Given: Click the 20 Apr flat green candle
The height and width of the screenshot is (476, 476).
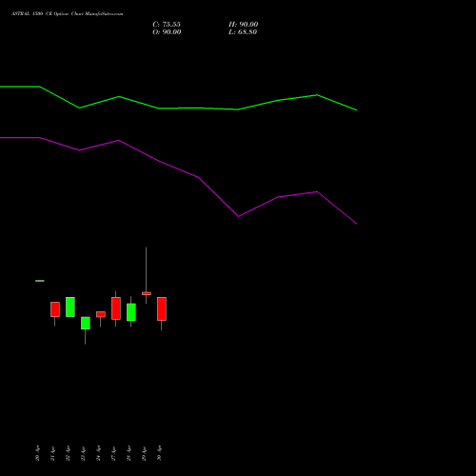Looking at the screenshot, I should (x=40, y=281).
